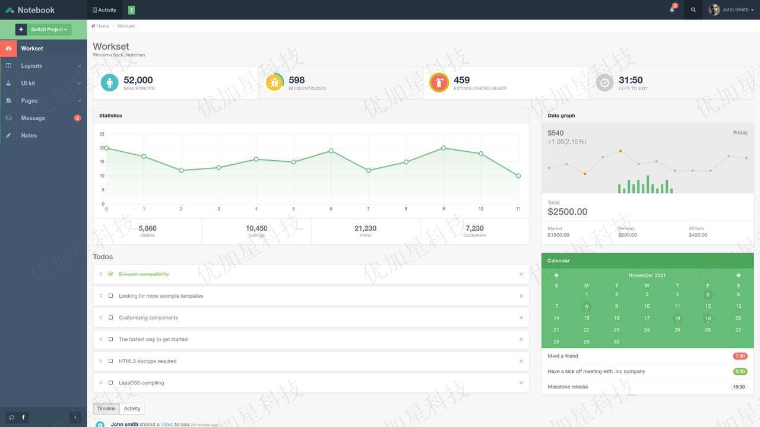Viewport: 760px width, 427px height.
Task: Expand the Layouts sidebar menu
Action: click(43, 66)
